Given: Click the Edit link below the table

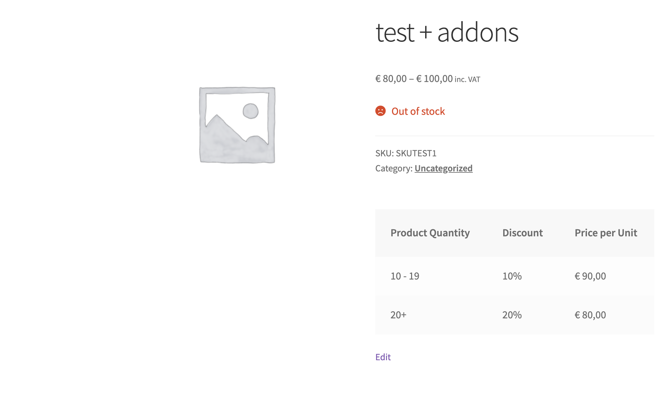Looking at the screenshot, I should tap(383, 357).
